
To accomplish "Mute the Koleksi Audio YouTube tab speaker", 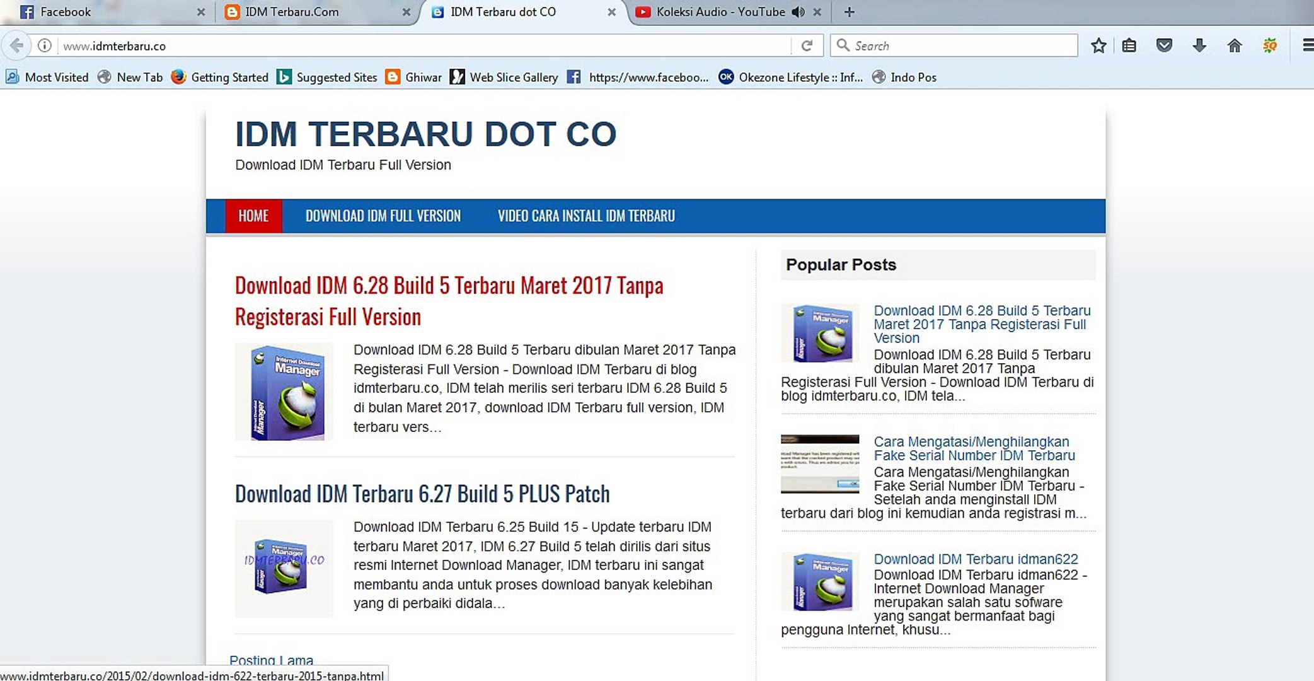I will pos(798,12).
